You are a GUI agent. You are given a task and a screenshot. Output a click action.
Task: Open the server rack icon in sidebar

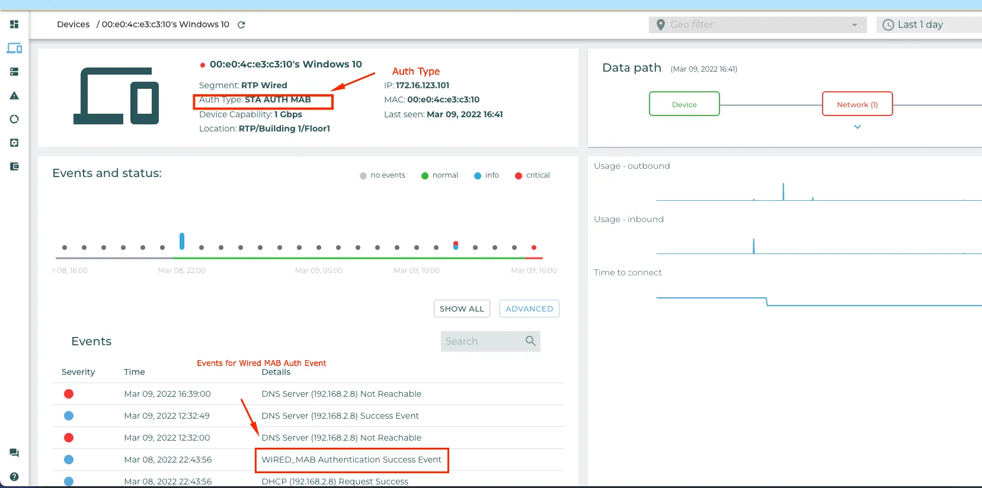pyautogui.click(x=14, y=72)
